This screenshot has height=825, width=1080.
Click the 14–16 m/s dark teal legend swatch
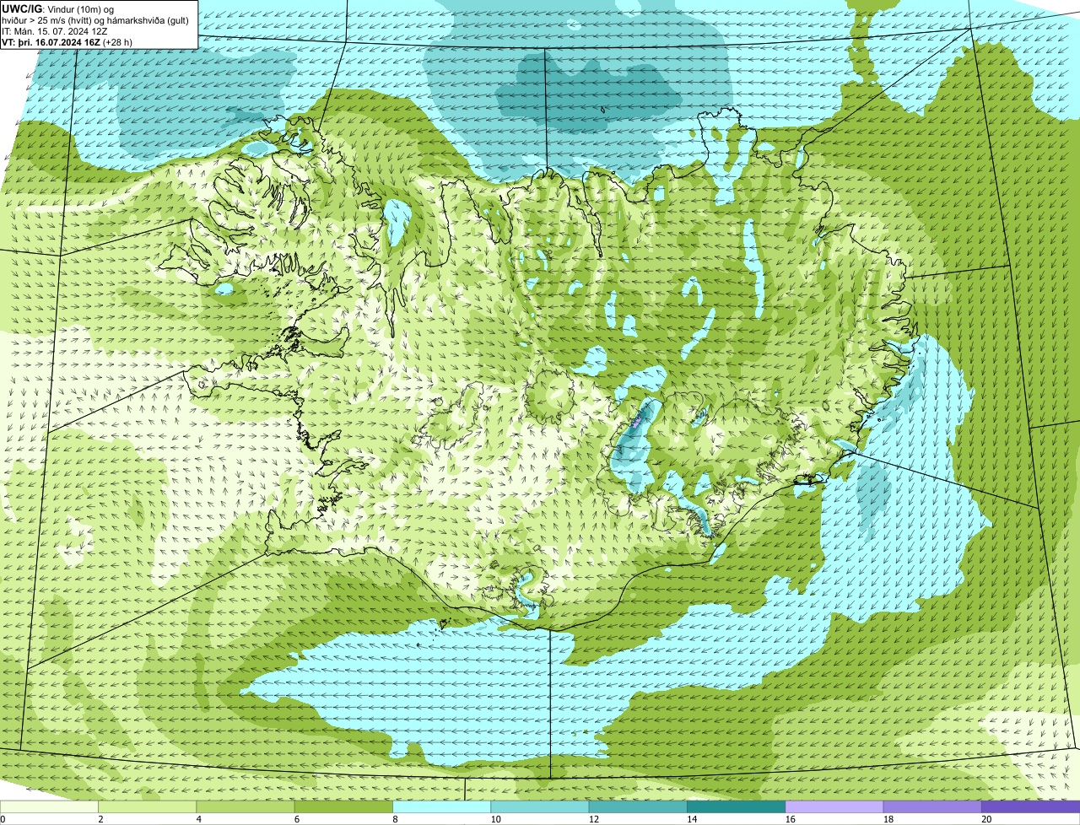click(736, 806)
